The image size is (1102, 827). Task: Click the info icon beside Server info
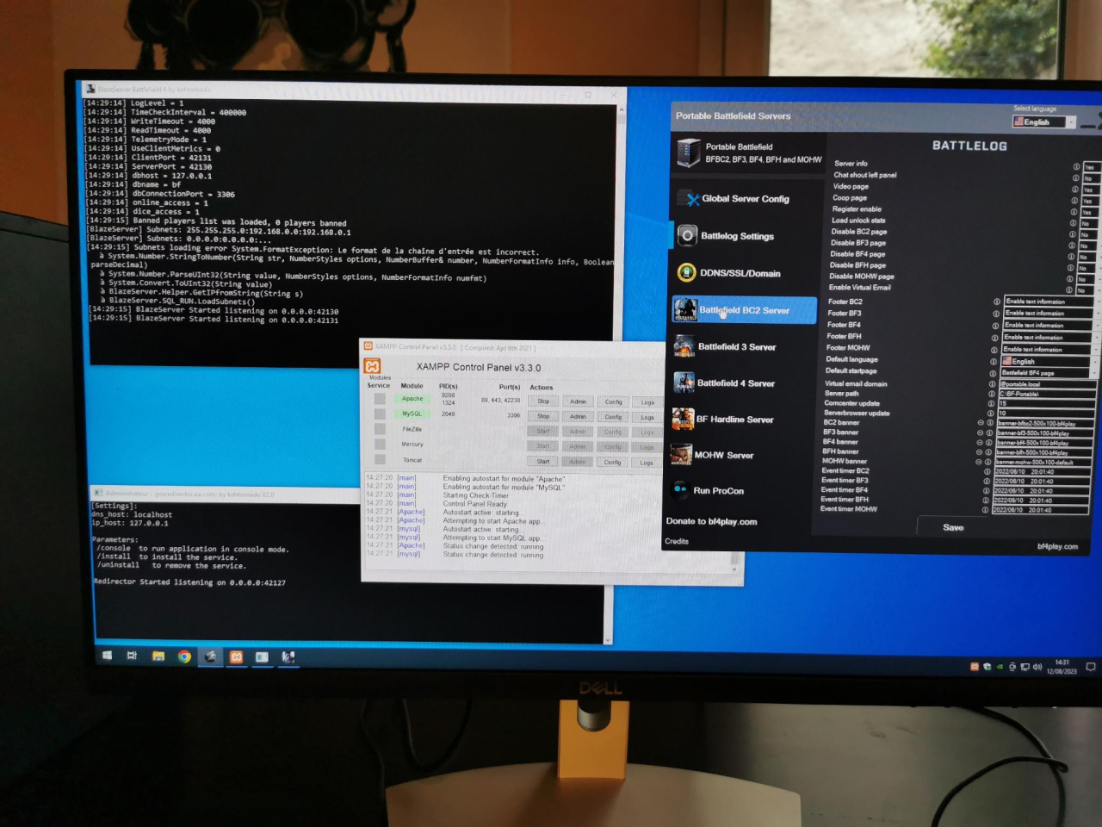click(1076, 167)
